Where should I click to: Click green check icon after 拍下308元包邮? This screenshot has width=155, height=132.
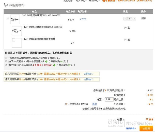point(46,61)
